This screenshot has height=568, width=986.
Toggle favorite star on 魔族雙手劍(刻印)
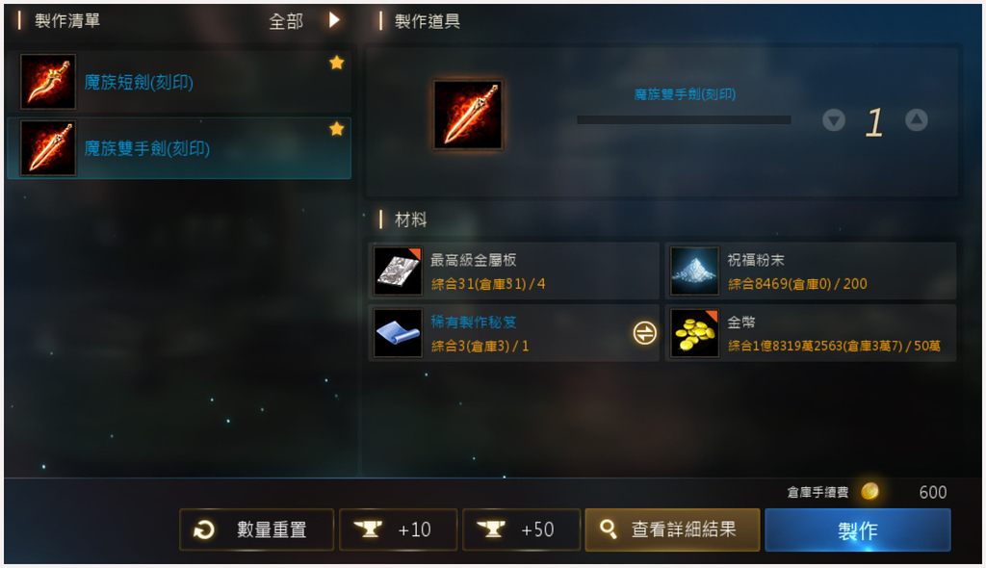pyautogui.click(x=336, y=129)
